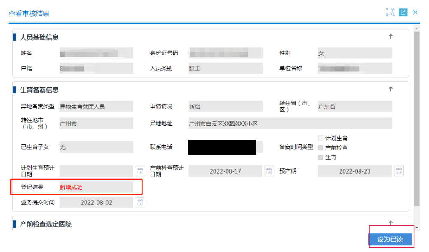Open calendar for 计划生育预计日期

tap(140, 171)
